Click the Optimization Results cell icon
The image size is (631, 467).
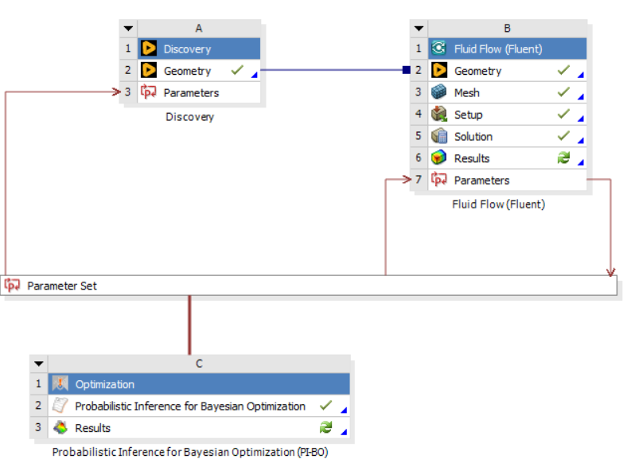60,428
